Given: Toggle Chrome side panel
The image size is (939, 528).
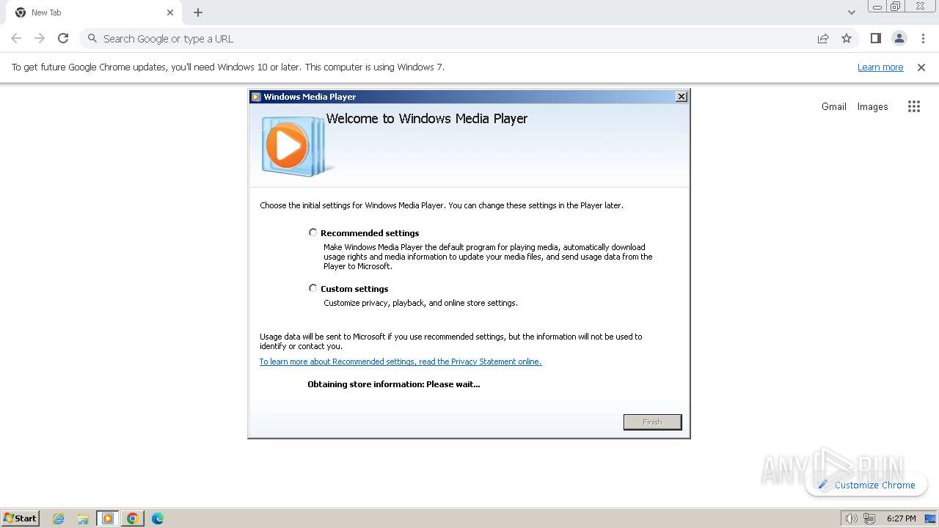Looking at the screenshot, I should [x=875, y=38].
